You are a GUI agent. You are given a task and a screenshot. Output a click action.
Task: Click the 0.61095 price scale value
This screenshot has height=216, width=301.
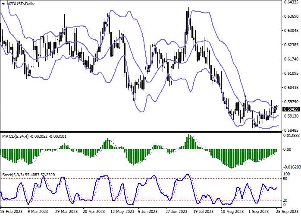(x=291, y=73)
